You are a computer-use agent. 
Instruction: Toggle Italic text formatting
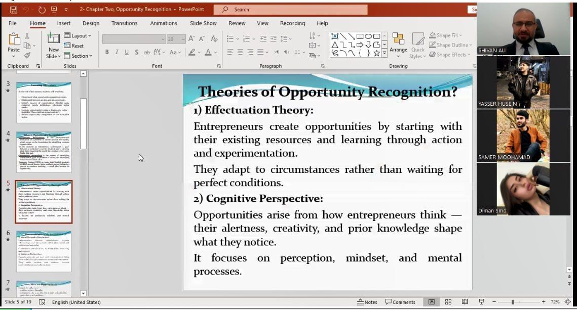(x=117, y=52)
